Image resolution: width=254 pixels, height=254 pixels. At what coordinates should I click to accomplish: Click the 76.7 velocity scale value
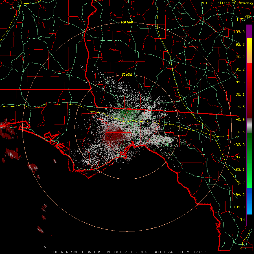click(x=240, y=57)
